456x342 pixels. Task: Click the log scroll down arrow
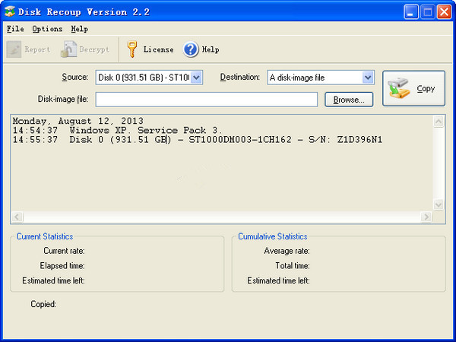[439, 204]
